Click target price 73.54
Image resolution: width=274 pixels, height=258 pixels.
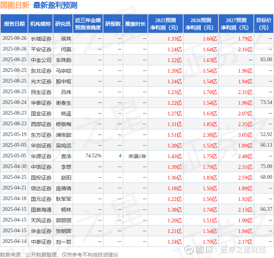tap(266, 102)
